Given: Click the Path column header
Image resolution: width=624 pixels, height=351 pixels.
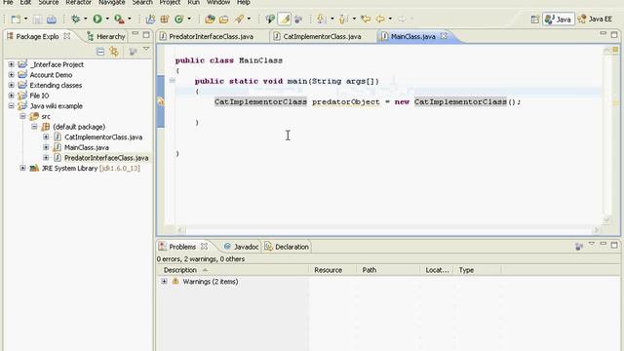Looking at the screenshot, I should (388, 270).
